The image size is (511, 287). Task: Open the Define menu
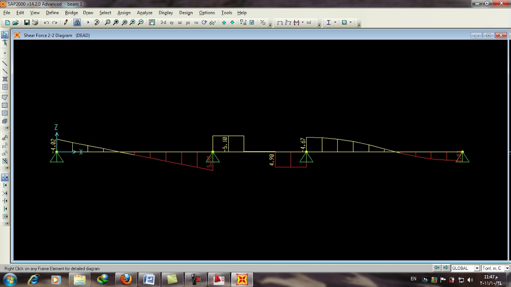(x=52, y=13)
